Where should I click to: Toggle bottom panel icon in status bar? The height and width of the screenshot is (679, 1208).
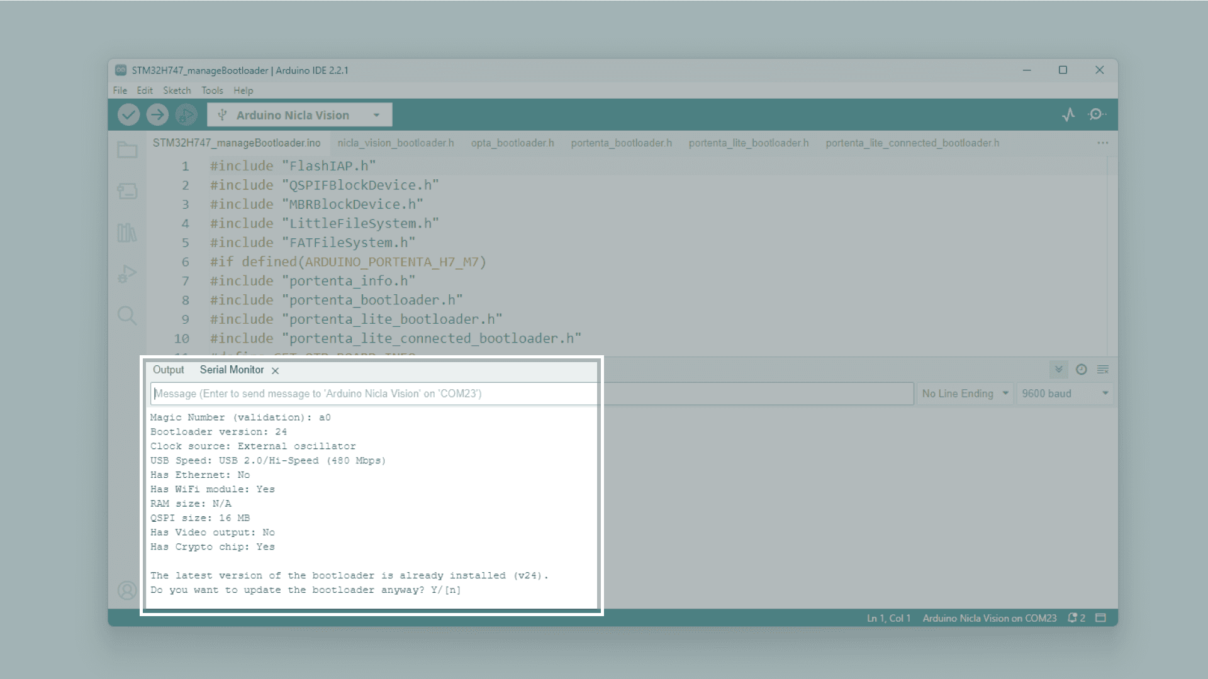pos(1100,618)
